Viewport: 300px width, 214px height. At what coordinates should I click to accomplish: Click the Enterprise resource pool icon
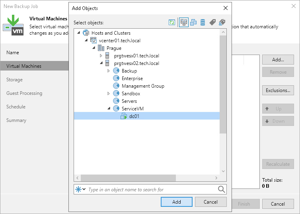coord(116,78)
